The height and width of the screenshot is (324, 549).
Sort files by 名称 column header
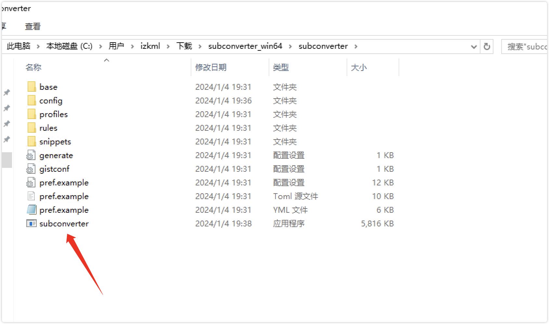(33, 67)
